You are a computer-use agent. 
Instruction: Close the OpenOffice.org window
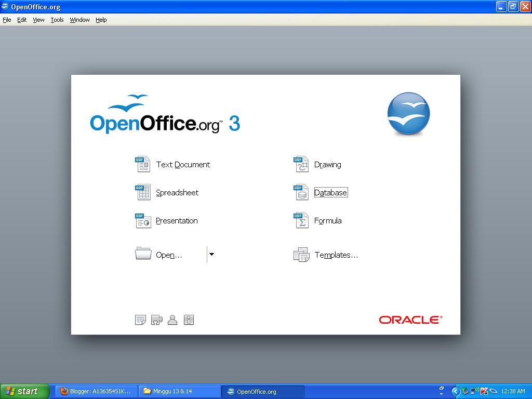(x=525, y=6)
